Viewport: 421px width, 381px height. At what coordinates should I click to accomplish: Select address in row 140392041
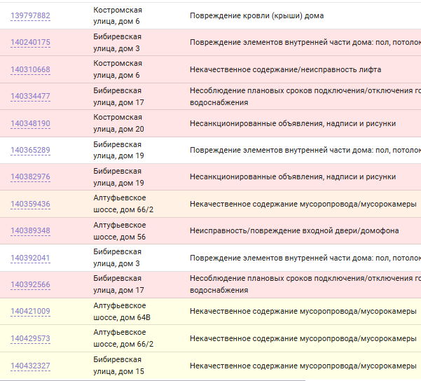point(117,258)
